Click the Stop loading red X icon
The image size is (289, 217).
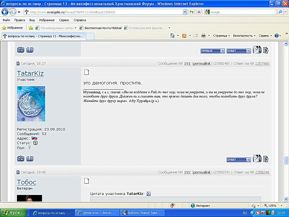coord(199,12)
